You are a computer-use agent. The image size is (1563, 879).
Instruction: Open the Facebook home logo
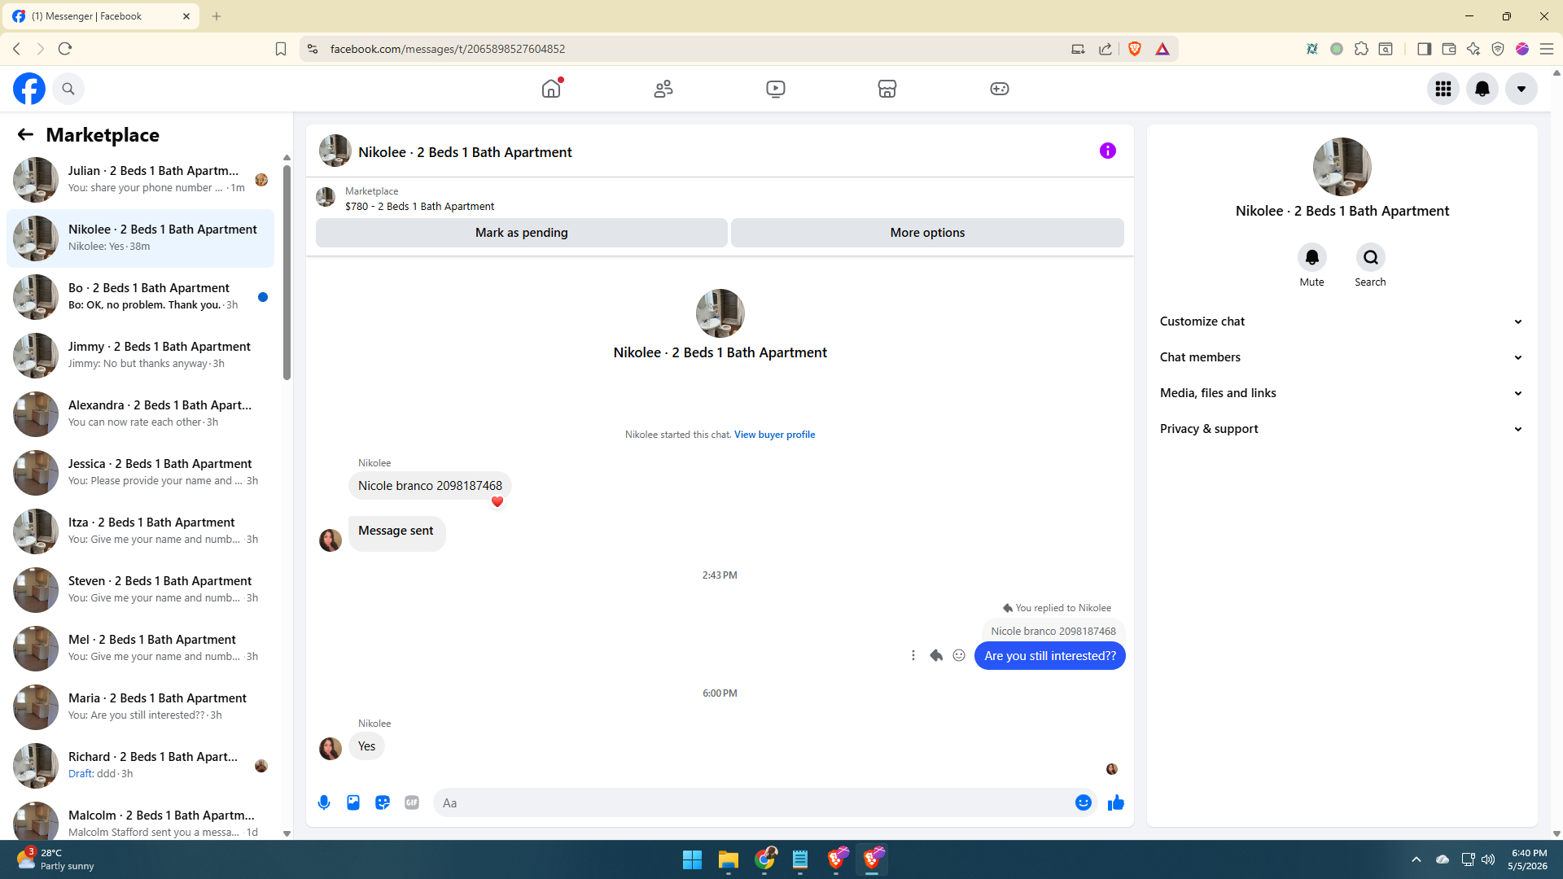pyautogui.click(x=29, y=89)
